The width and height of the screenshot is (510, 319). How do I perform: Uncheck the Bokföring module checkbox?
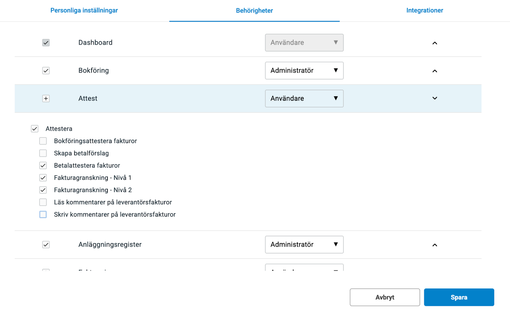click(x=46, y=71)
